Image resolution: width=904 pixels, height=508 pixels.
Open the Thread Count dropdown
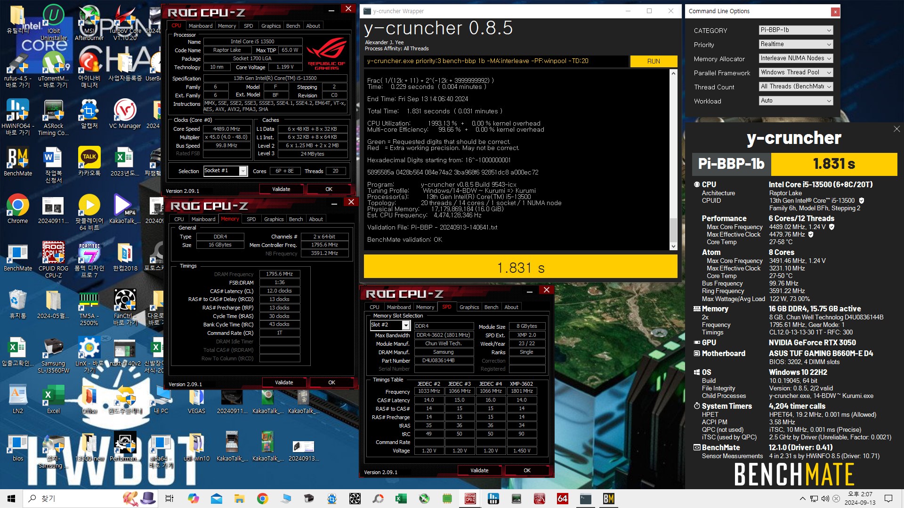tap(796, 87)
